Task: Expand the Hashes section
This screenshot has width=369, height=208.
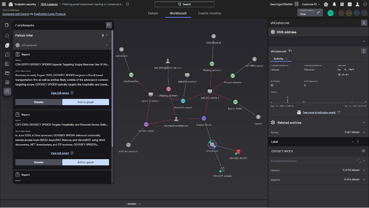Action: point(364,170)
